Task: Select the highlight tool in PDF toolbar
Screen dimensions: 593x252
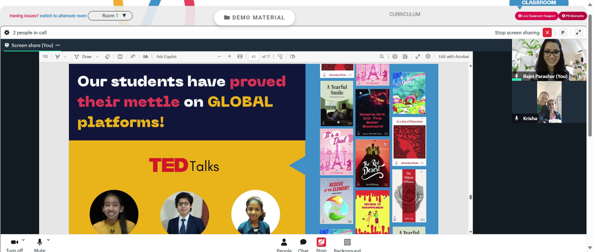Action: 58,57
